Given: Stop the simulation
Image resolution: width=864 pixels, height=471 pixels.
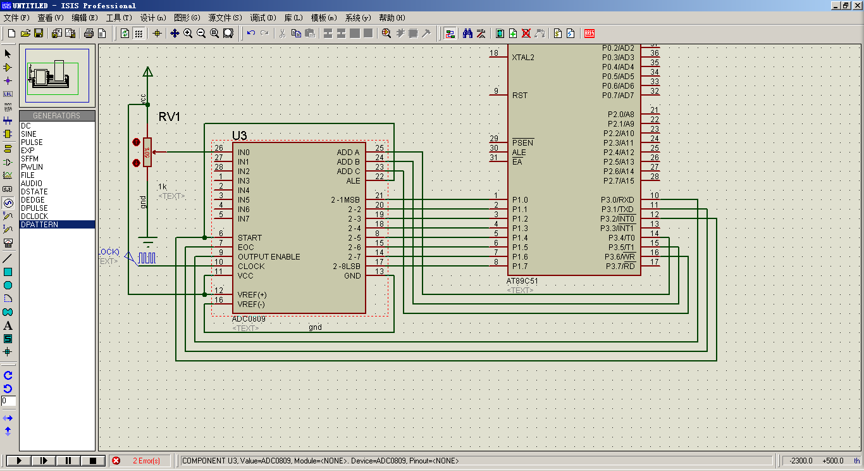Looking at the screenshot, I should 93,461.
